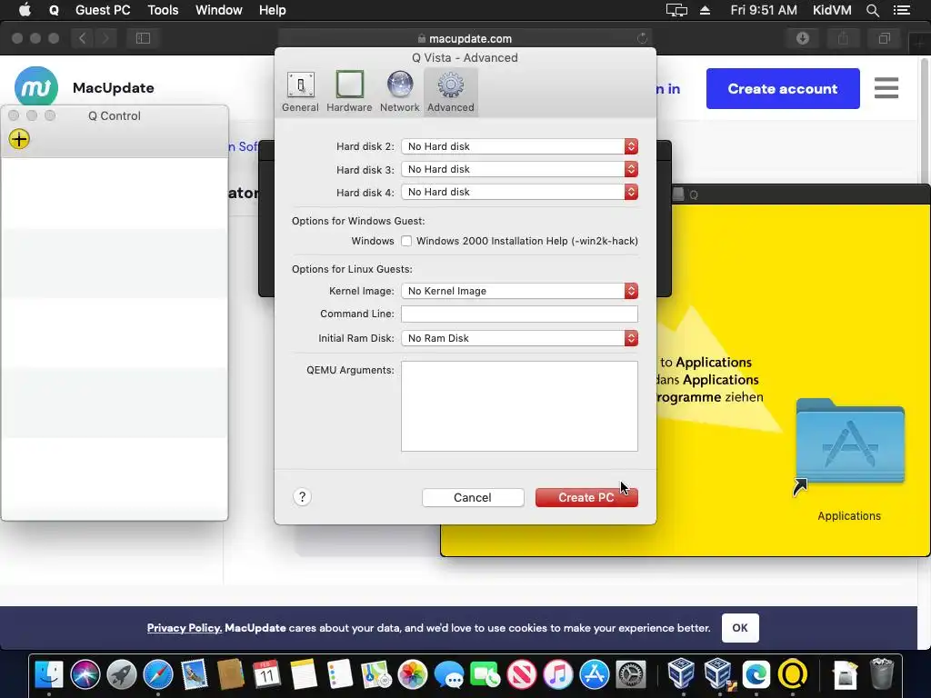The width and height of the screenshot is (931, 698).
Task: Click the Cancel button
Action: (x=473, y=497)
